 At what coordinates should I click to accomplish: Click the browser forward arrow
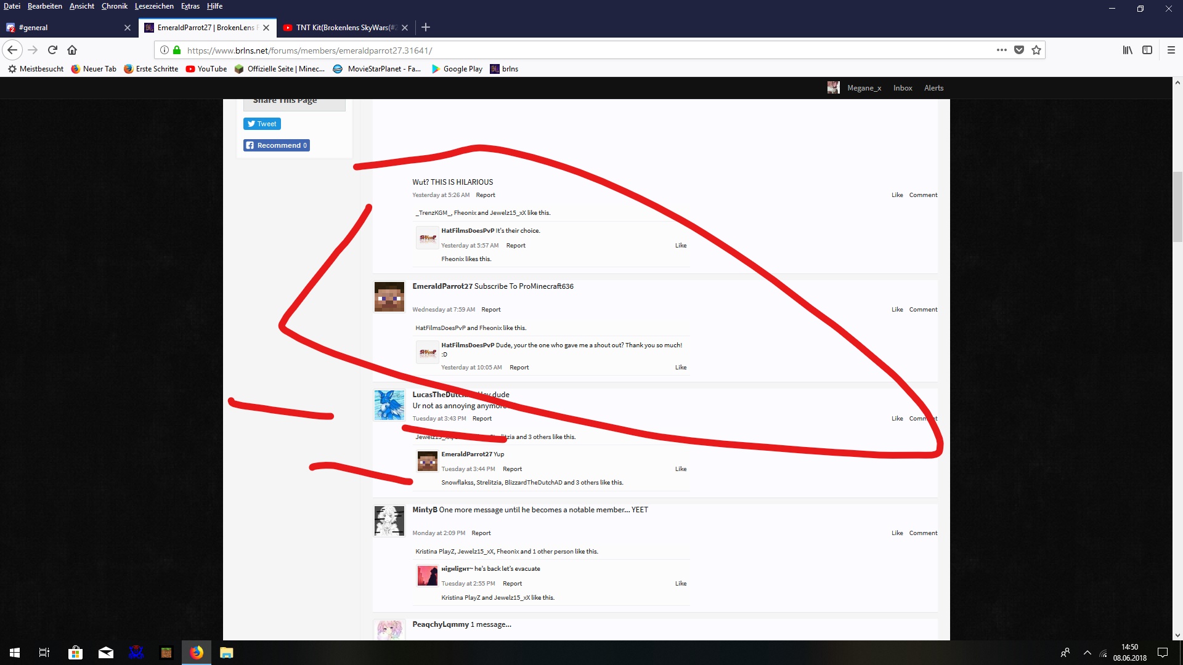[33, 50]
